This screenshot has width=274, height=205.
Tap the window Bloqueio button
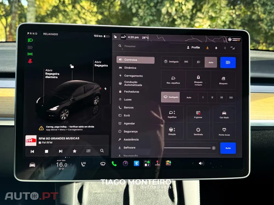pyautogui.click(x=223, y=81)
